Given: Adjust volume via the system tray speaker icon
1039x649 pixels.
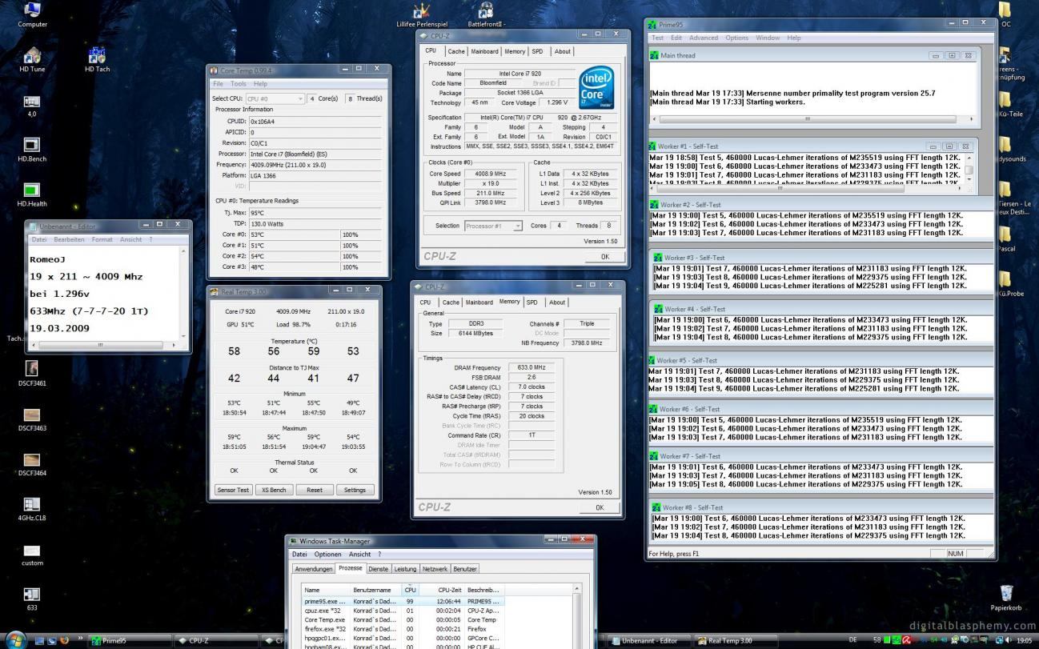Looking at the screenshot, I should coord(1009,640).
